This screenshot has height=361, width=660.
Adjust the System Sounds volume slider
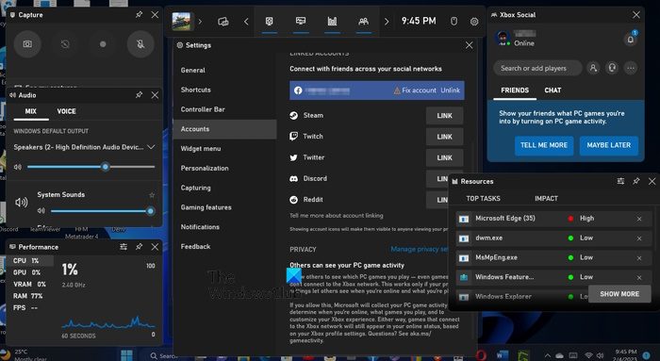click(x=102, y=211)
